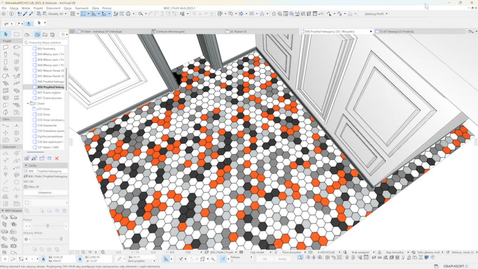
Task: Select the Stair tool
Action: (x=6, y=83)
